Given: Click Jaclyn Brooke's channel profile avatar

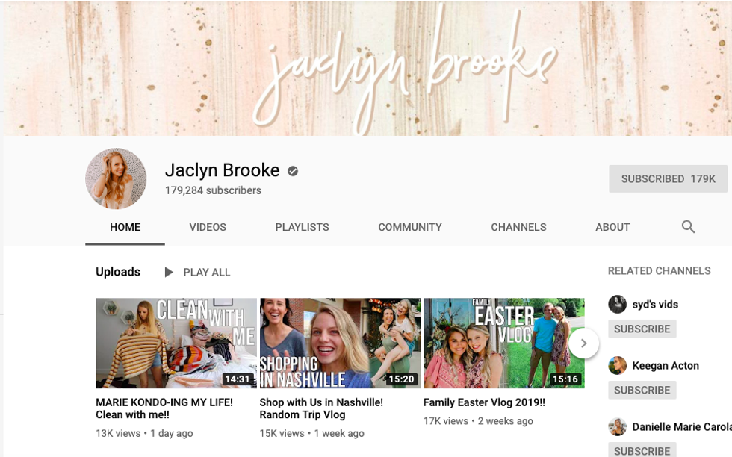Looking at the screenshot, I should [x=116, y=178].
